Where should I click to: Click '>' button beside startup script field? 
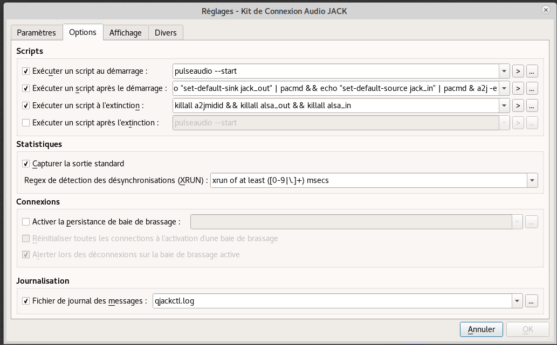[518, 71]
